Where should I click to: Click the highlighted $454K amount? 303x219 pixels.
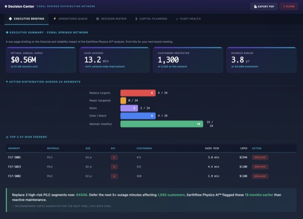click(x=81, y=195)
